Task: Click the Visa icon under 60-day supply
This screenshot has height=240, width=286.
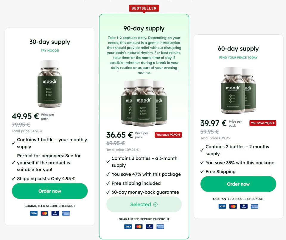Action: pos(222,206)
